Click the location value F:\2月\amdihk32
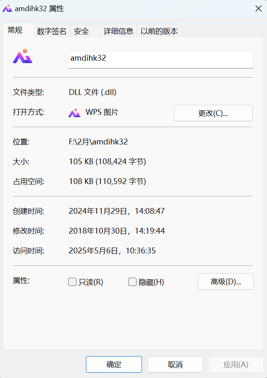The image size is (267, 378). pyautogui.click(x=98, y=142)
